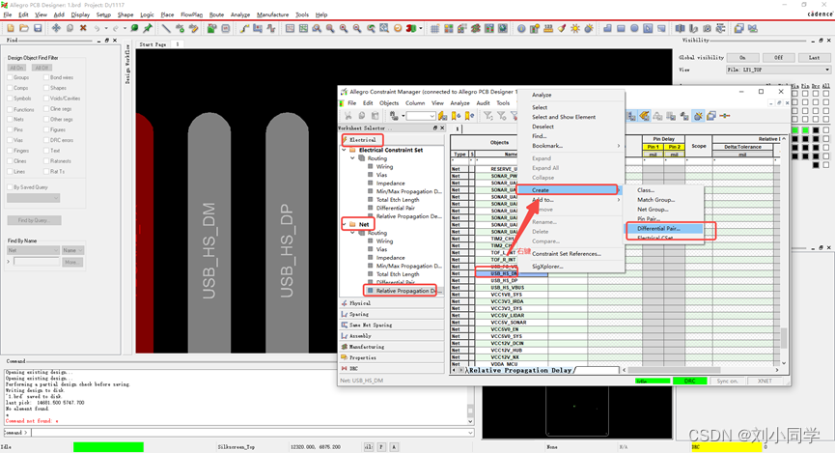Check the Vias checkbox in Find filter
Image resolution: width=835 pixels, height=453 pixels.
tap(11, 139)
